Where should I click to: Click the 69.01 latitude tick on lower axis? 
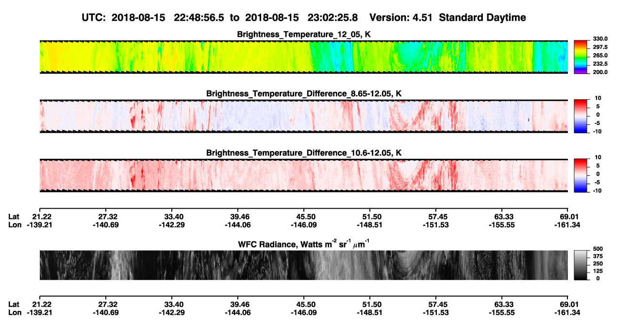click(x=567, y=304)
